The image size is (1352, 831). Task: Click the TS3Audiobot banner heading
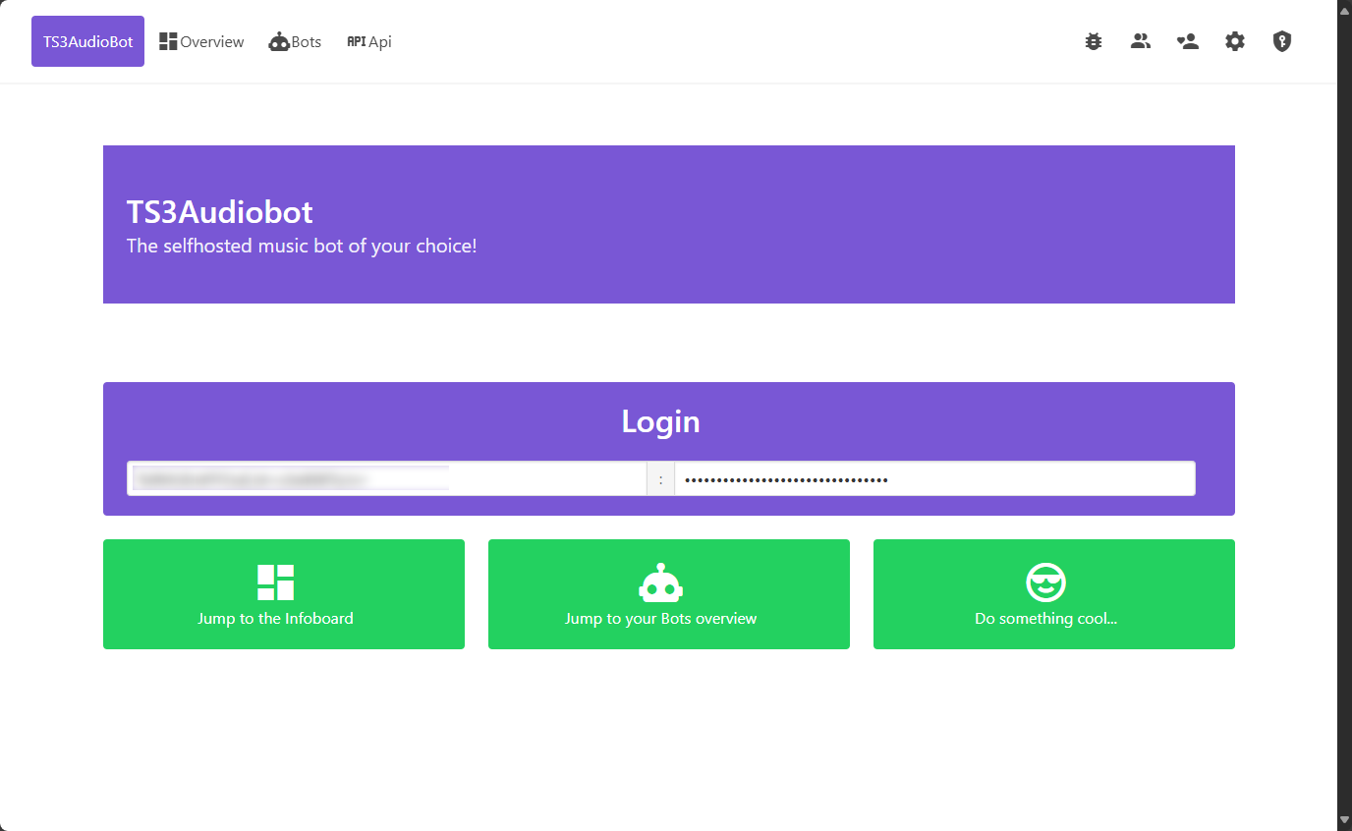[220, 212]
